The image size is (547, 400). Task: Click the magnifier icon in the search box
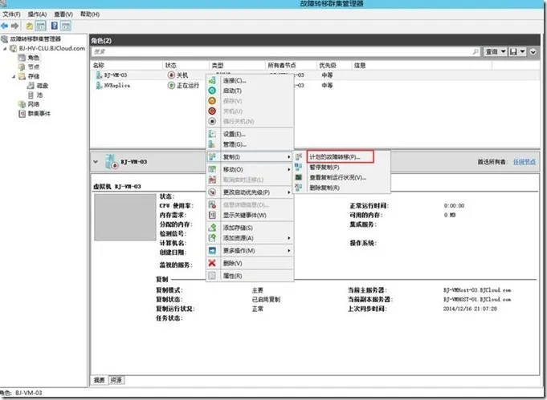(x=476, y=51)
